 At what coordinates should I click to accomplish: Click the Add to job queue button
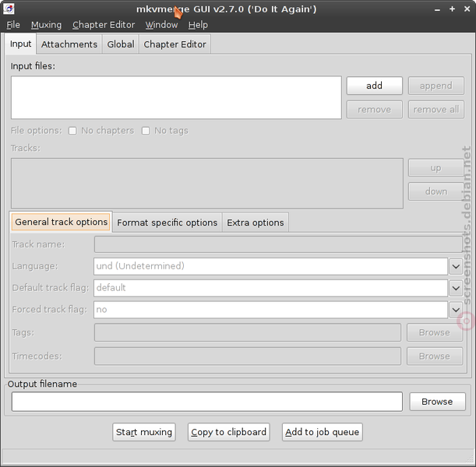tap(322, 432)
